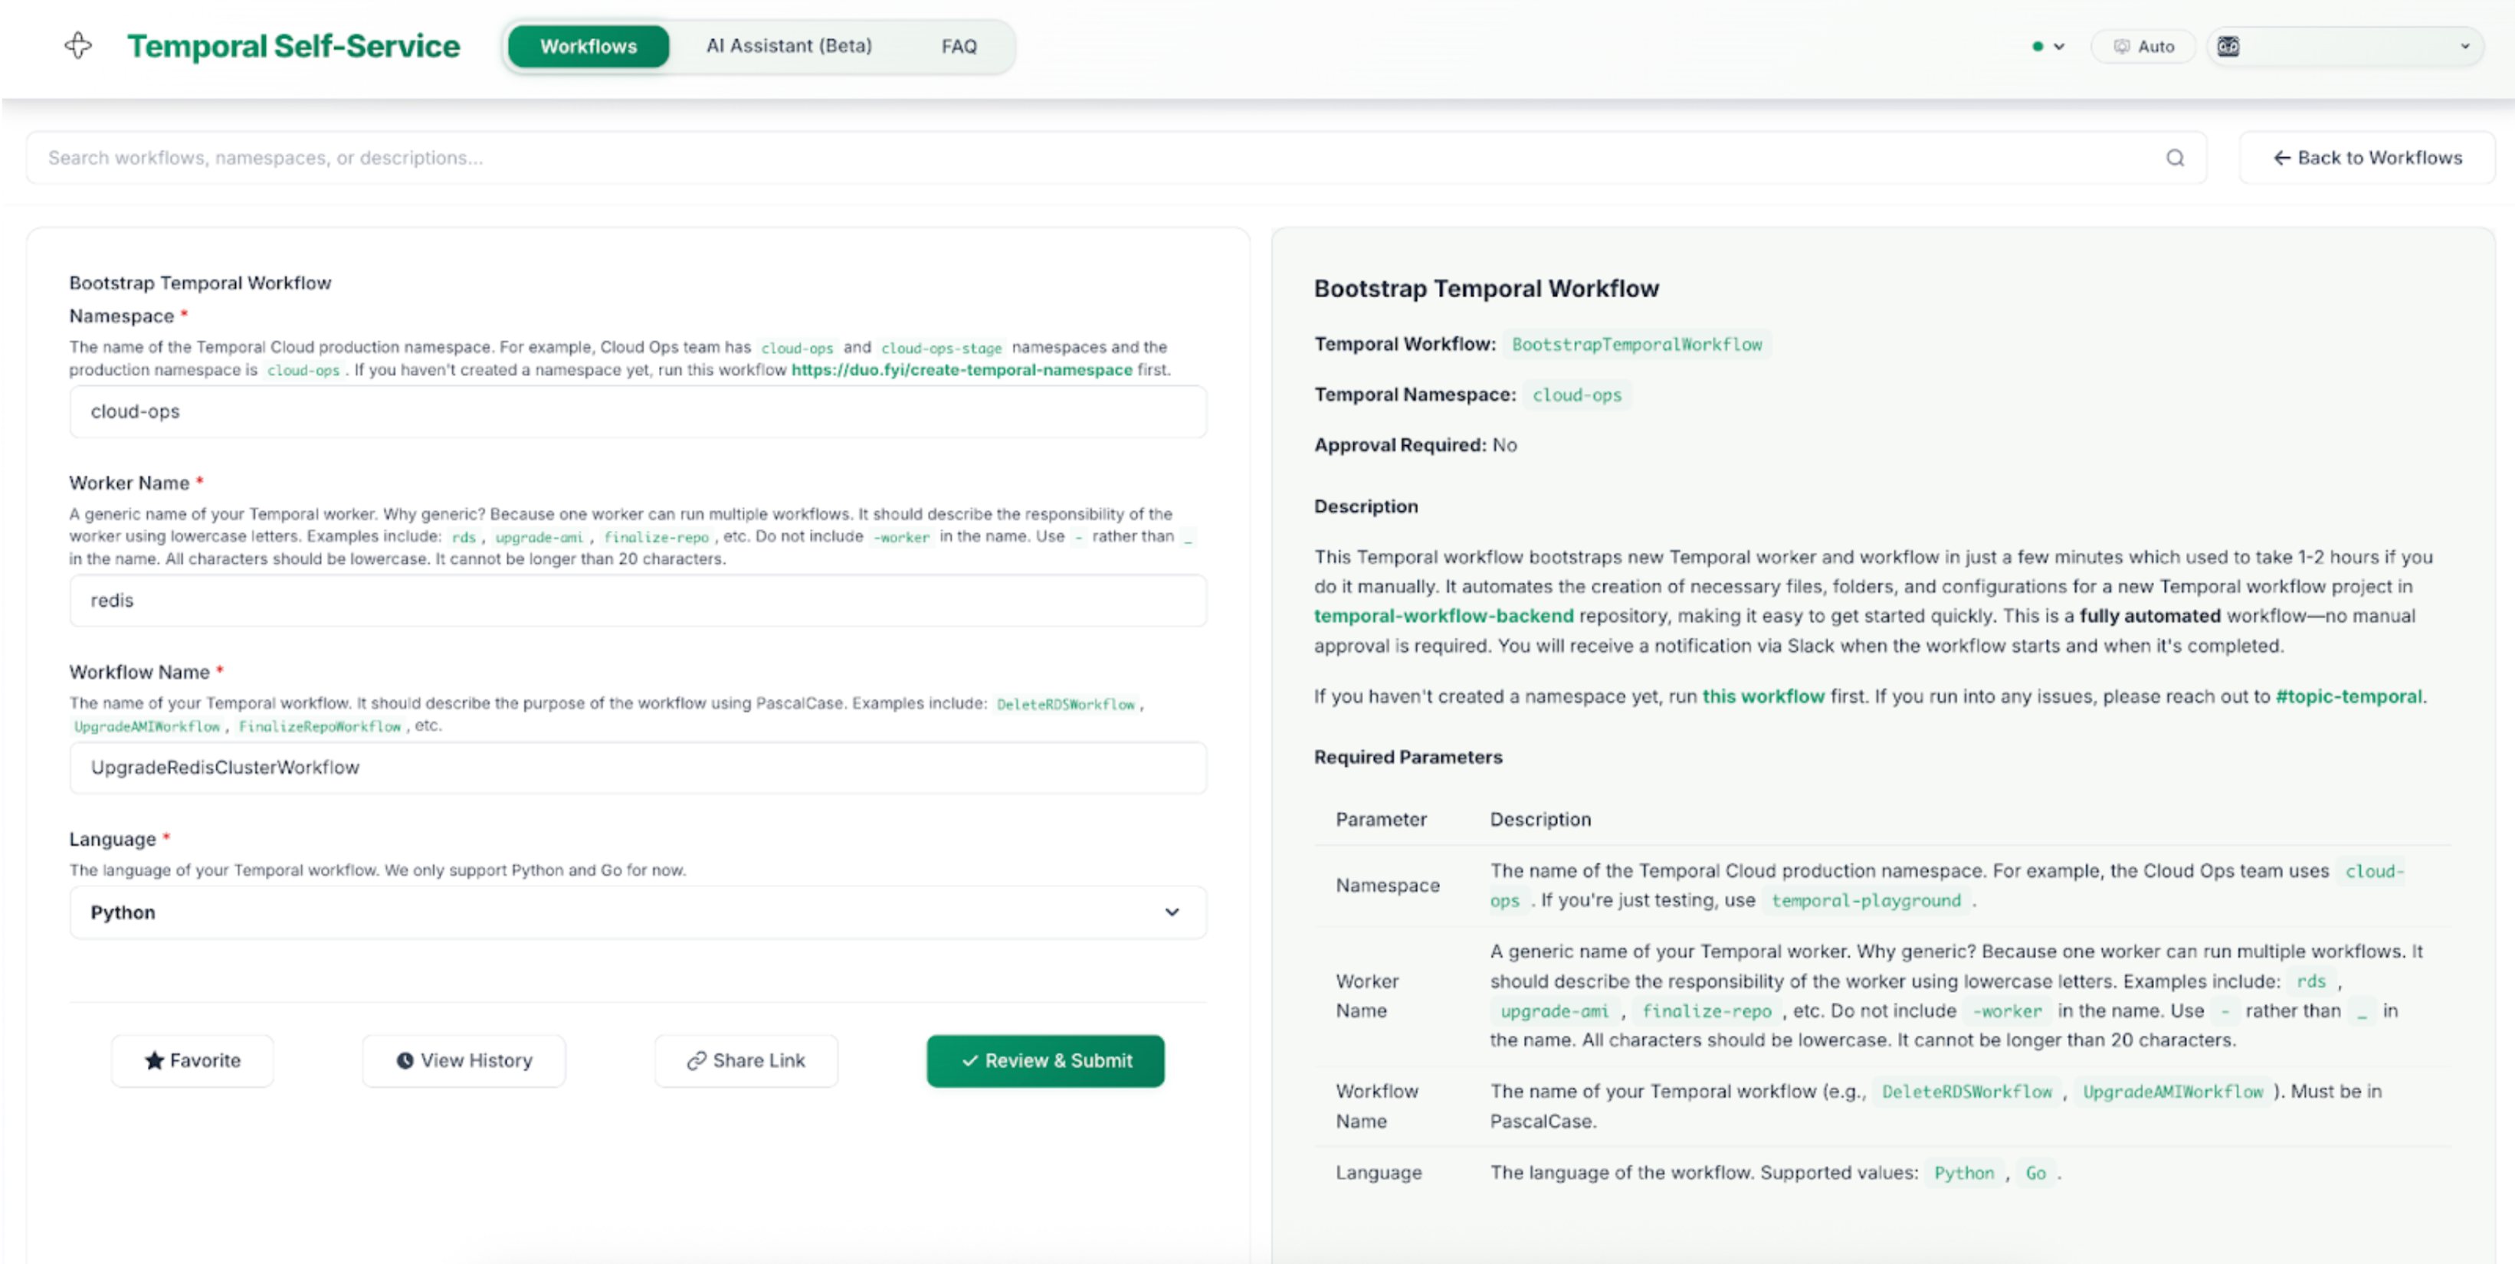Click the Worker Name input containing redis

(637, 601)
